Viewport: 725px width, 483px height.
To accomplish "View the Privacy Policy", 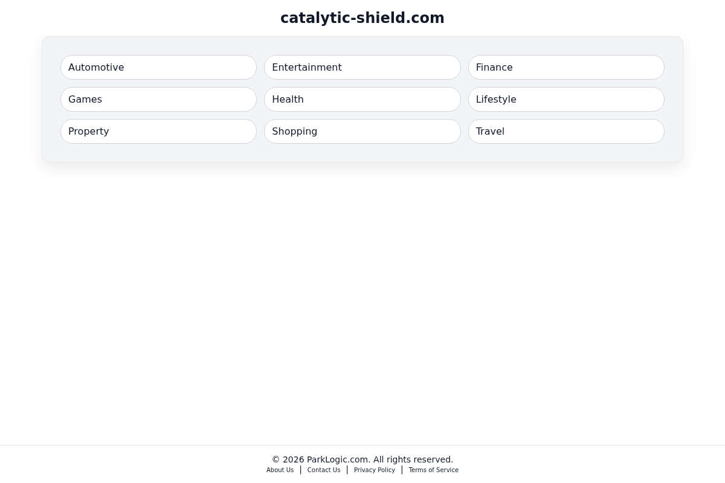I will pos(375,470).
